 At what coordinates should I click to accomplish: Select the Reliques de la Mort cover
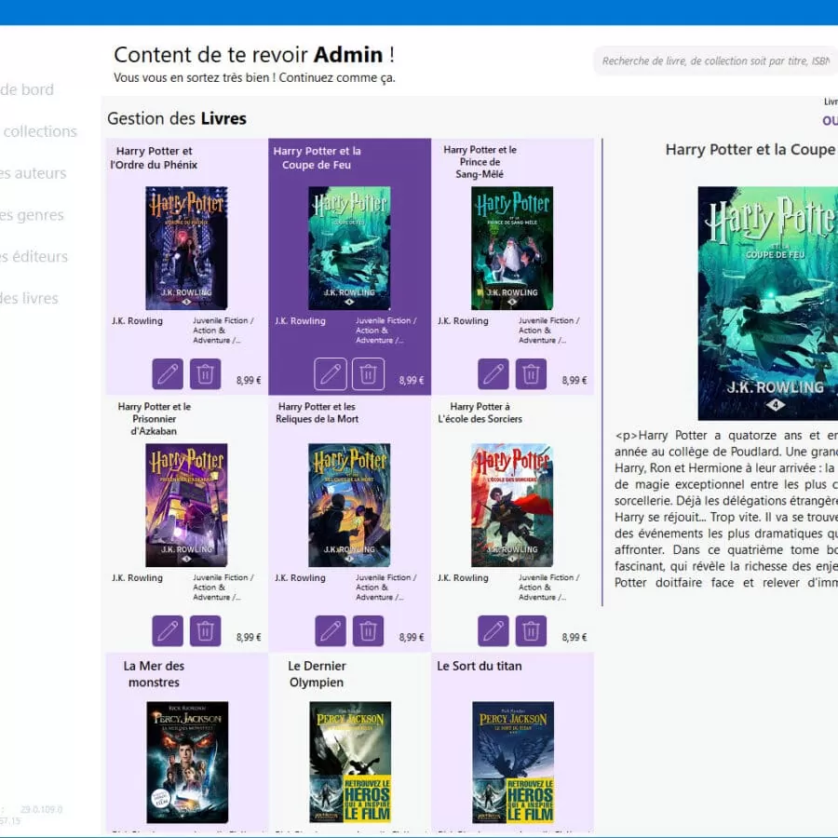349,505
